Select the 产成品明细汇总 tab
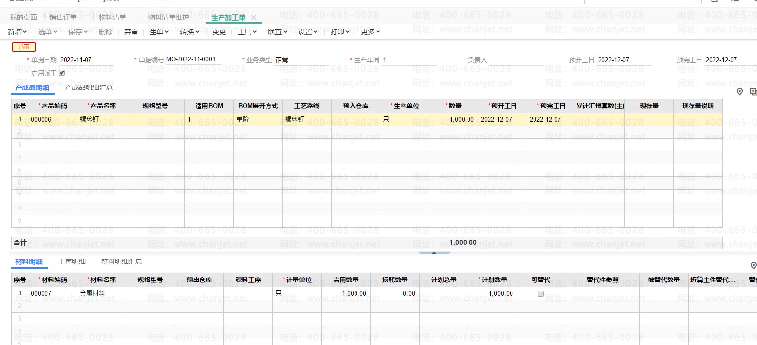This screenshot has height=345, width=757. click(89, 87)
